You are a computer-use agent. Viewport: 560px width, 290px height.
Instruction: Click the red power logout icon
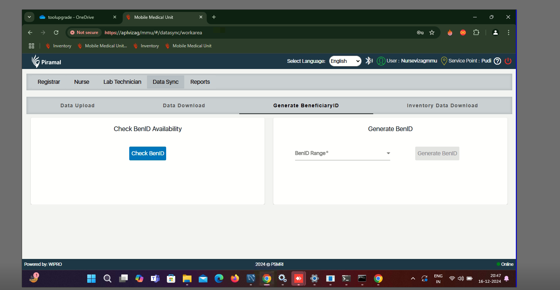(508, 61)
